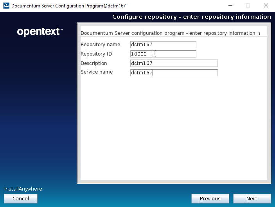Minimize the configuration program window
The image size is (275, 207).
click(x=229, y=6)
